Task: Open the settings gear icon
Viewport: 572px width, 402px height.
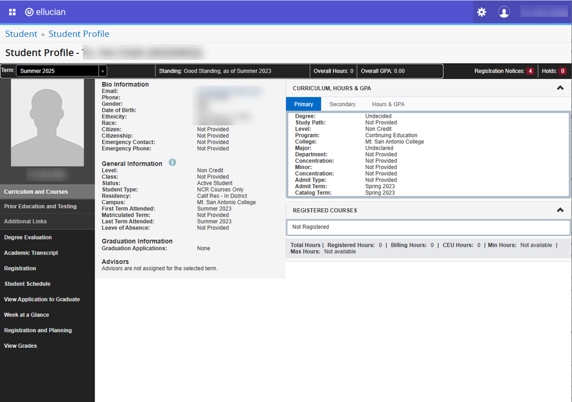Action: [x=482, y=12]
